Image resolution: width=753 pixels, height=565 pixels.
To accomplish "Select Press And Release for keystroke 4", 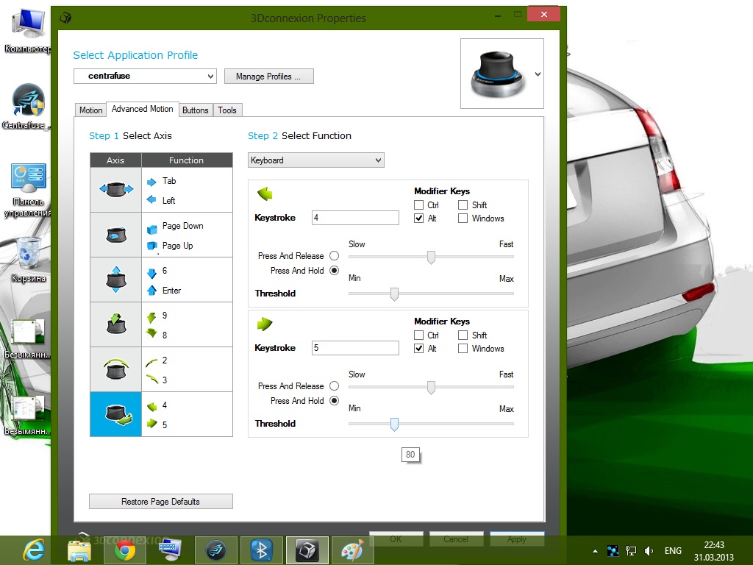I will [x=334, y=256].
